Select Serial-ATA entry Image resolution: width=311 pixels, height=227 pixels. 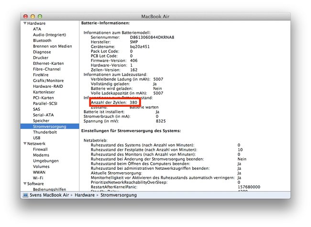point(43,115)
